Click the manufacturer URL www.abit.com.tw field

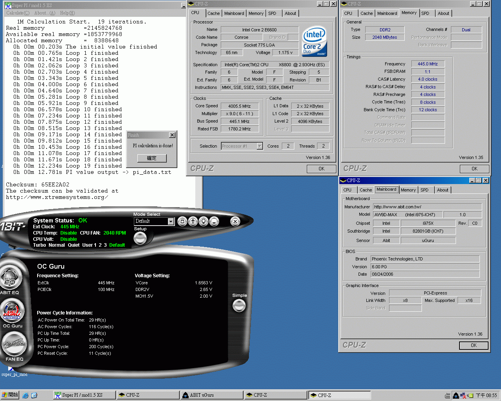point(427,207)
